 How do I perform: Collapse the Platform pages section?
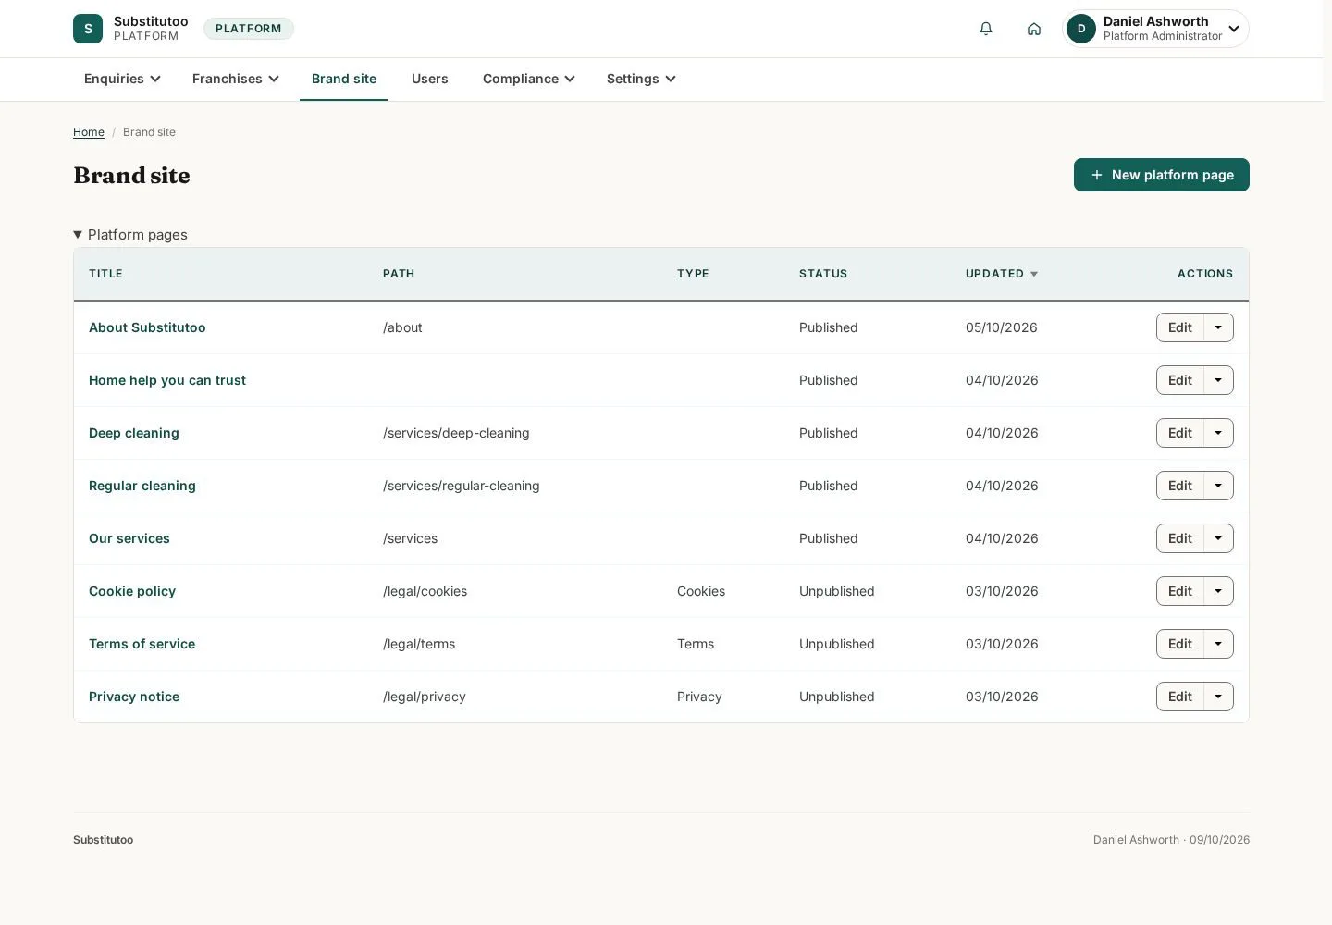click(130, 235)
